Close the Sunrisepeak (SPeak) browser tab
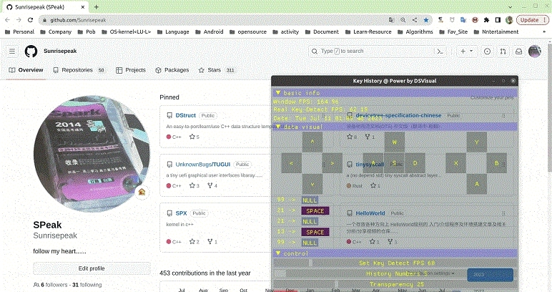The height and width of the screenshot is (292, 552). coord(83,6)
